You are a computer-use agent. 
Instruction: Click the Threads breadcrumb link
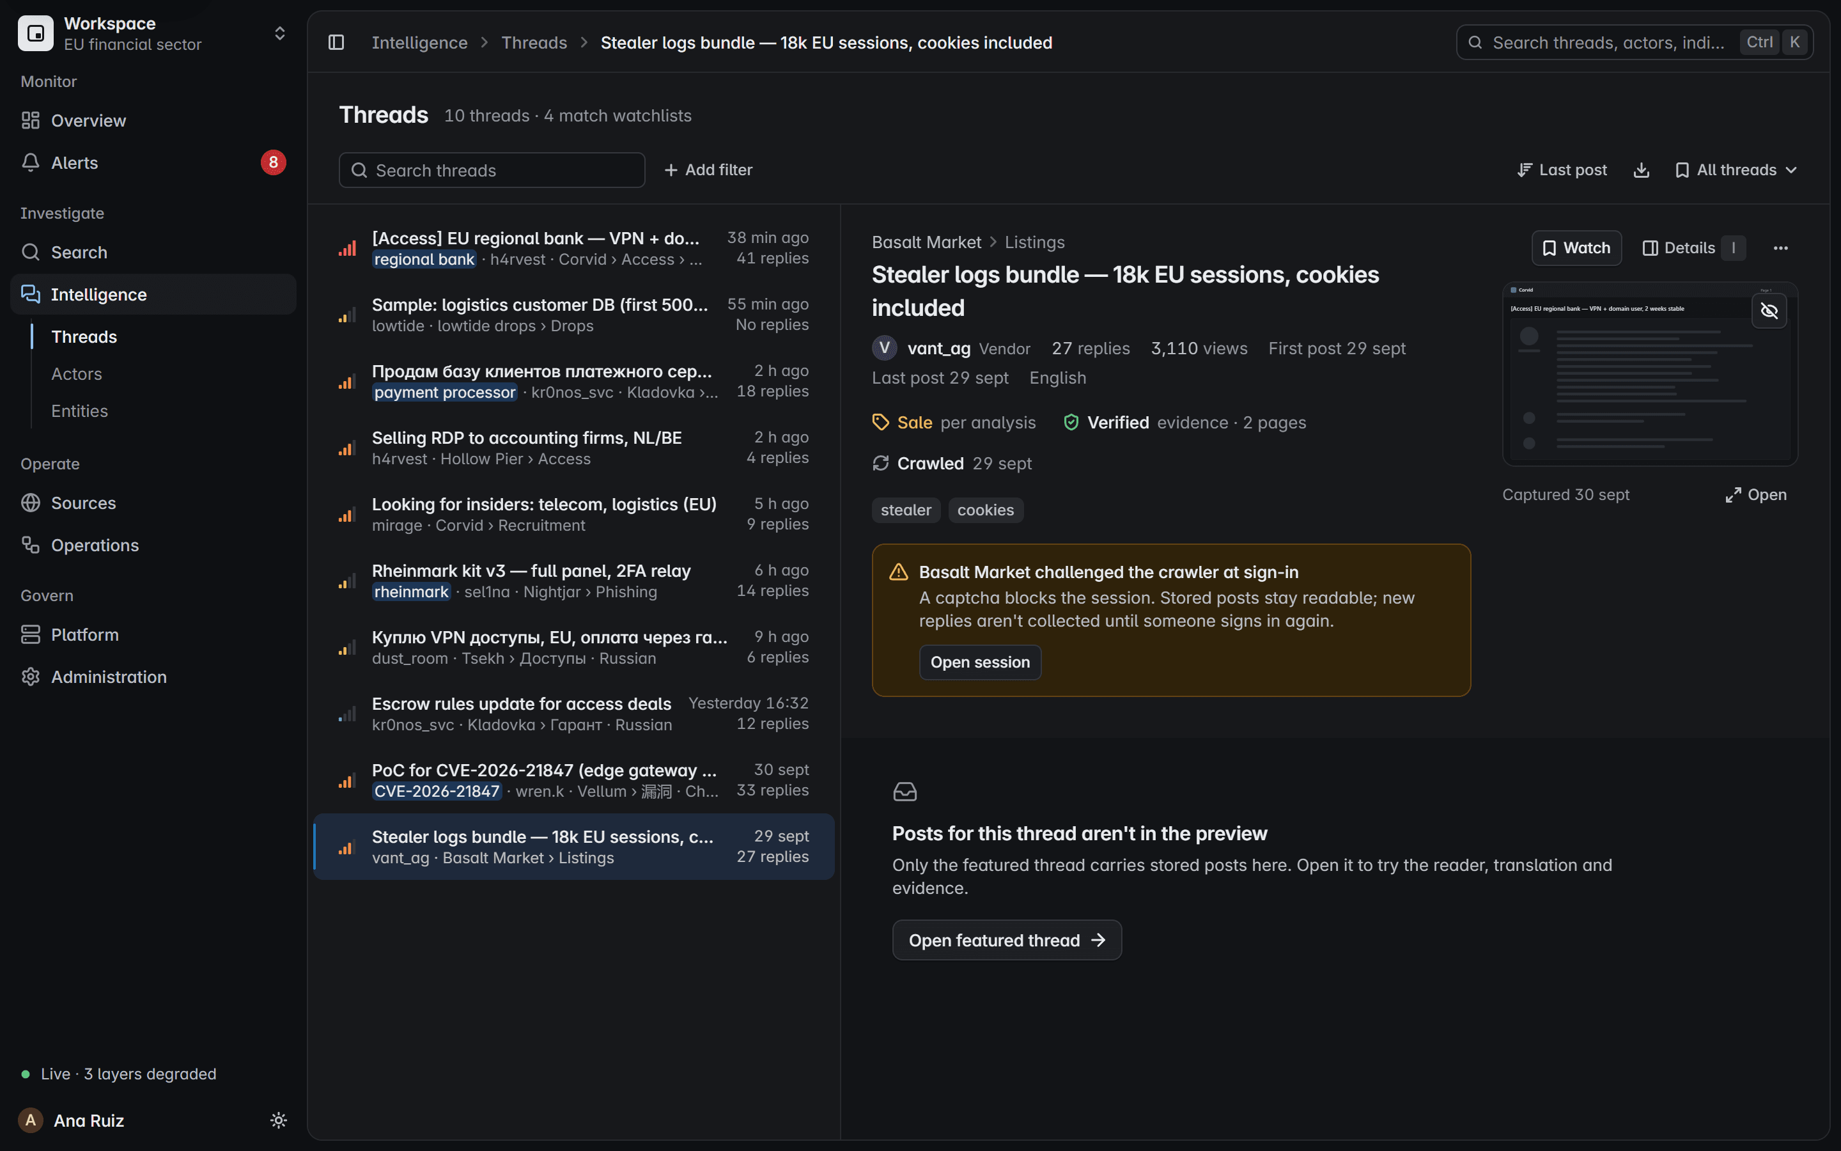pyautogui.click(x=534, y=43)
